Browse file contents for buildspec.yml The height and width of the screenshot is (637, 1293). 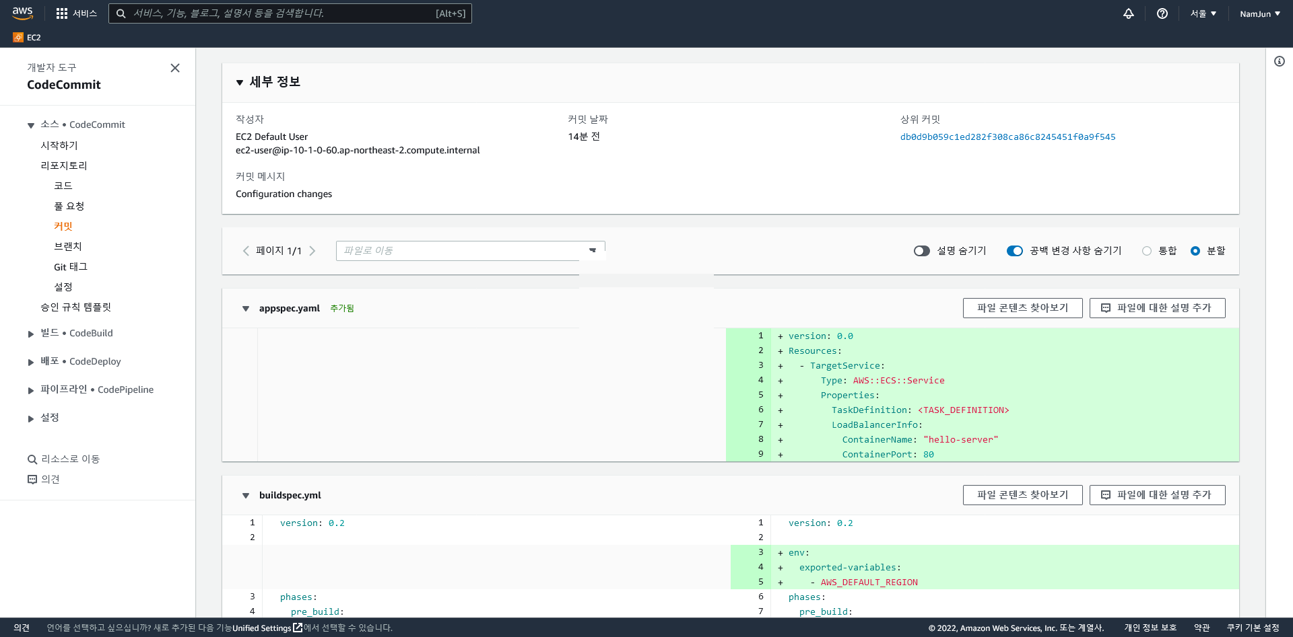pos(1022,495)
